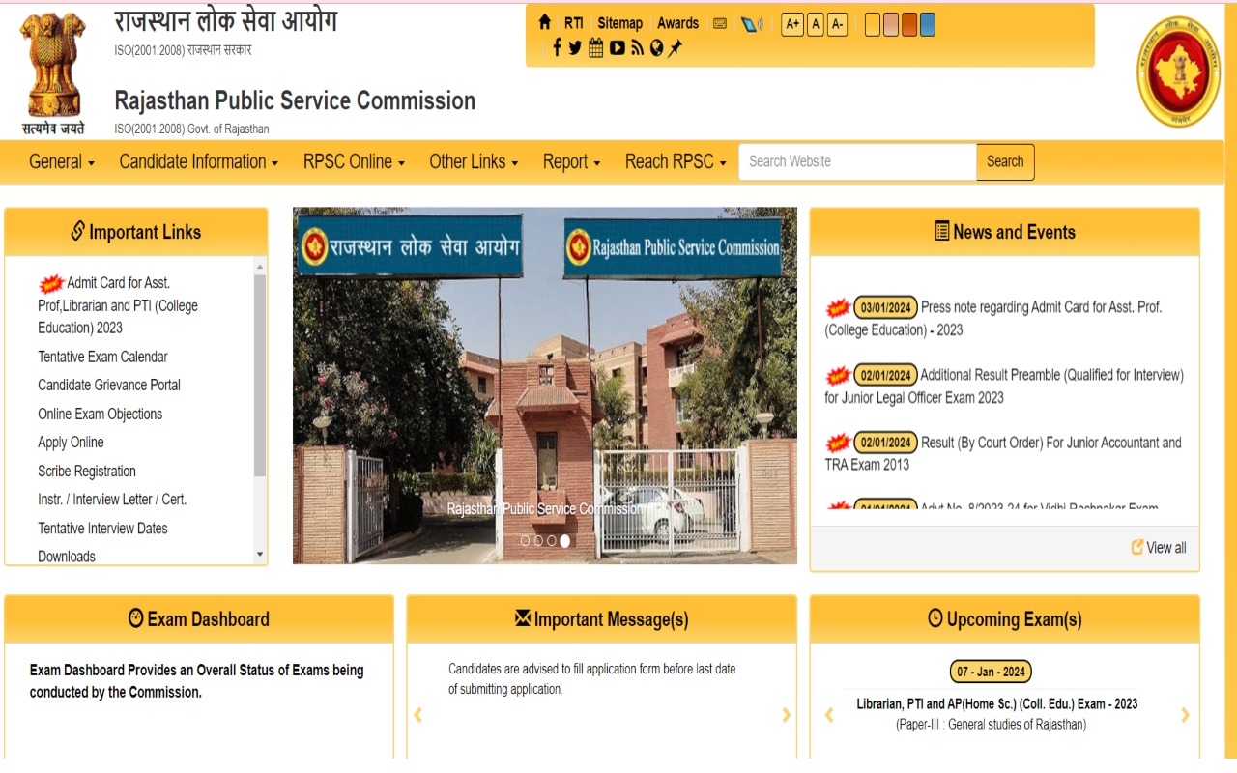1237x773 pixels.
Task: Select the third carousel dot indicator
Action: (x=552, y=541)
